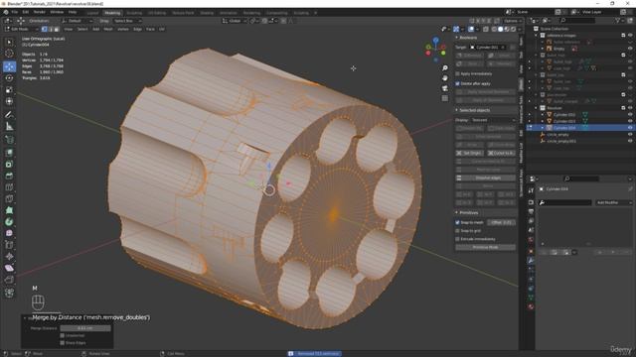Hide circle_empty with its eye icon
636x357 pixels.
pyautogui.click(x=630, y=135)
